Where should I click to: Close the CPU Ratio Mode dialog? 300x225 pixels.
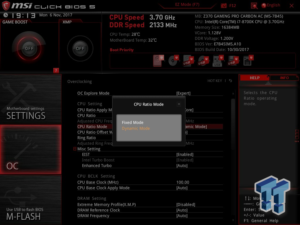[179, 104]
